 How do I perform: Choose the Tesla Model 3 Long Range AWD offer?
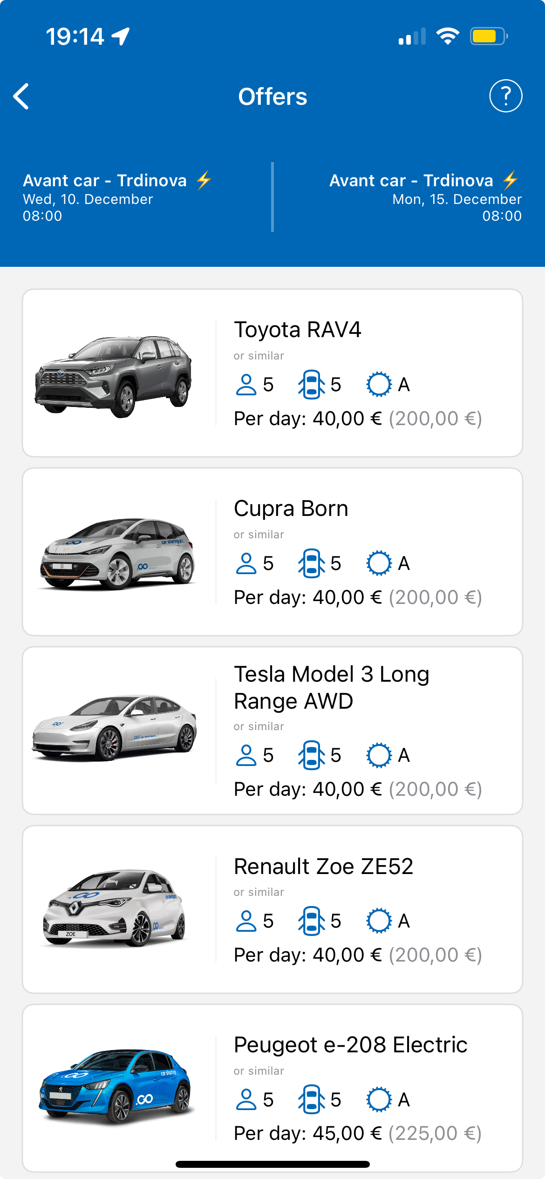[x=331, y=687]
